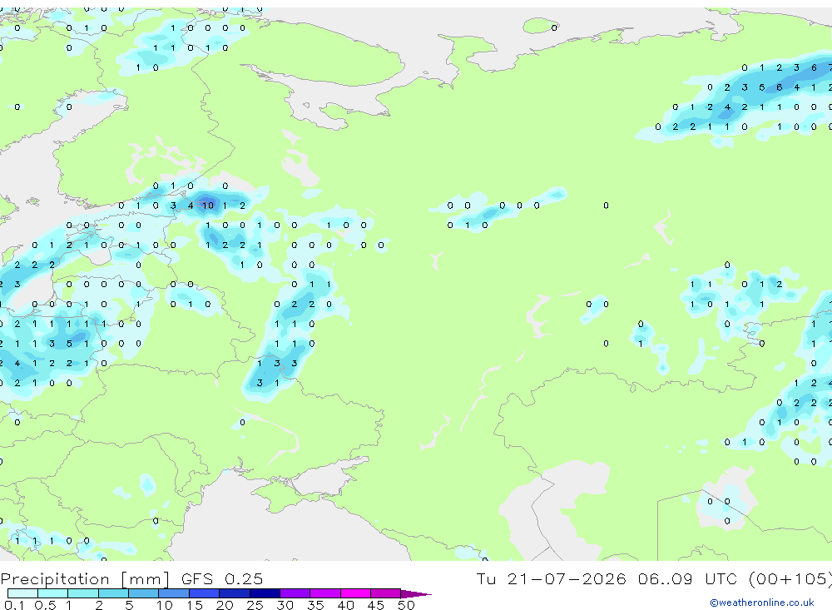The image size is (832, 610).
Task: Select the 30–35 mm violet legend swatch
Action: point(295,593)
